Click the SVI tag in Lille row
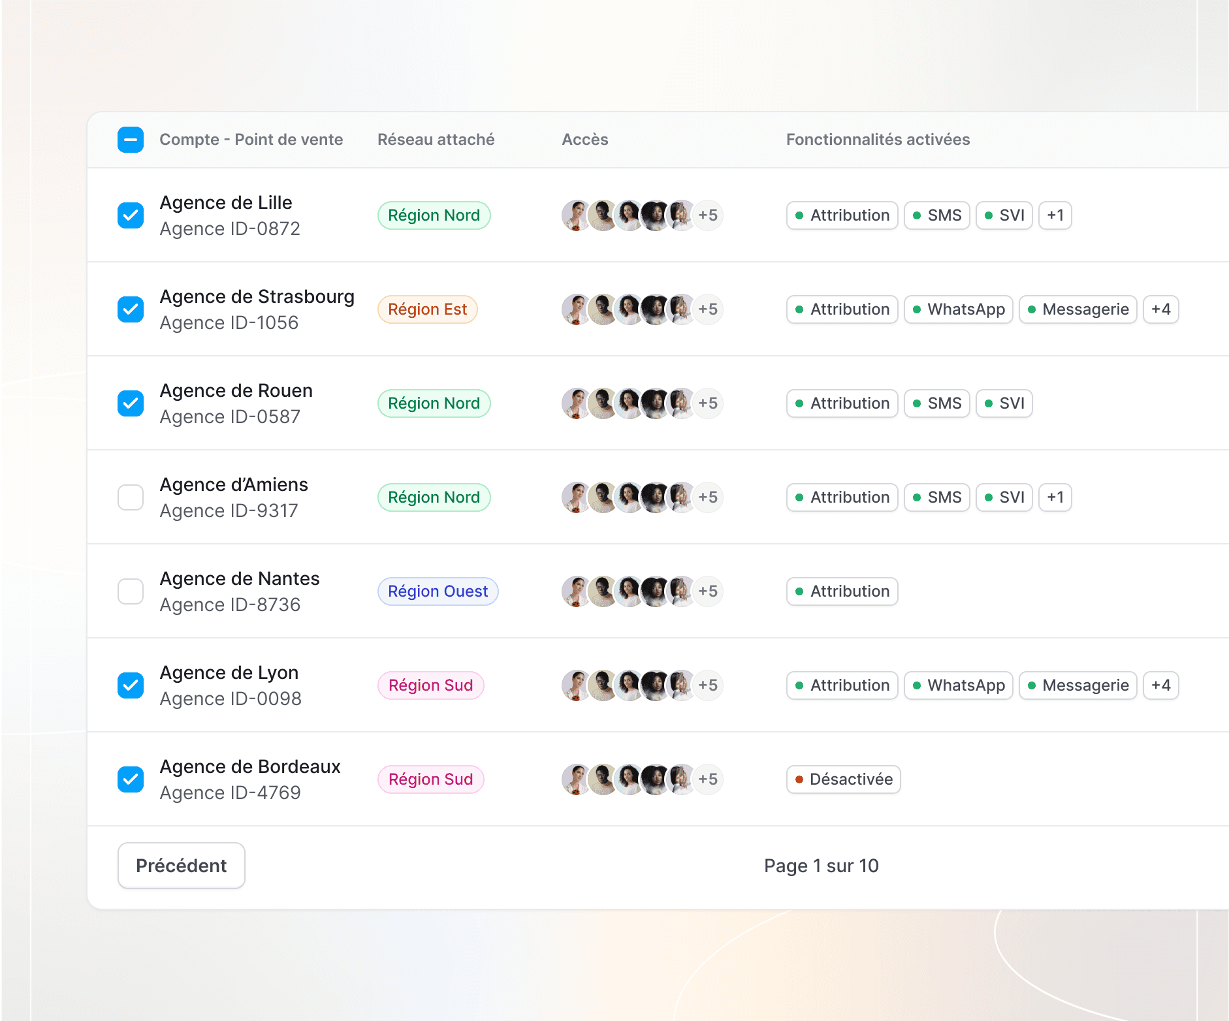Viewport: 1229px width, 1021px height. click(x=1004, y=215)
